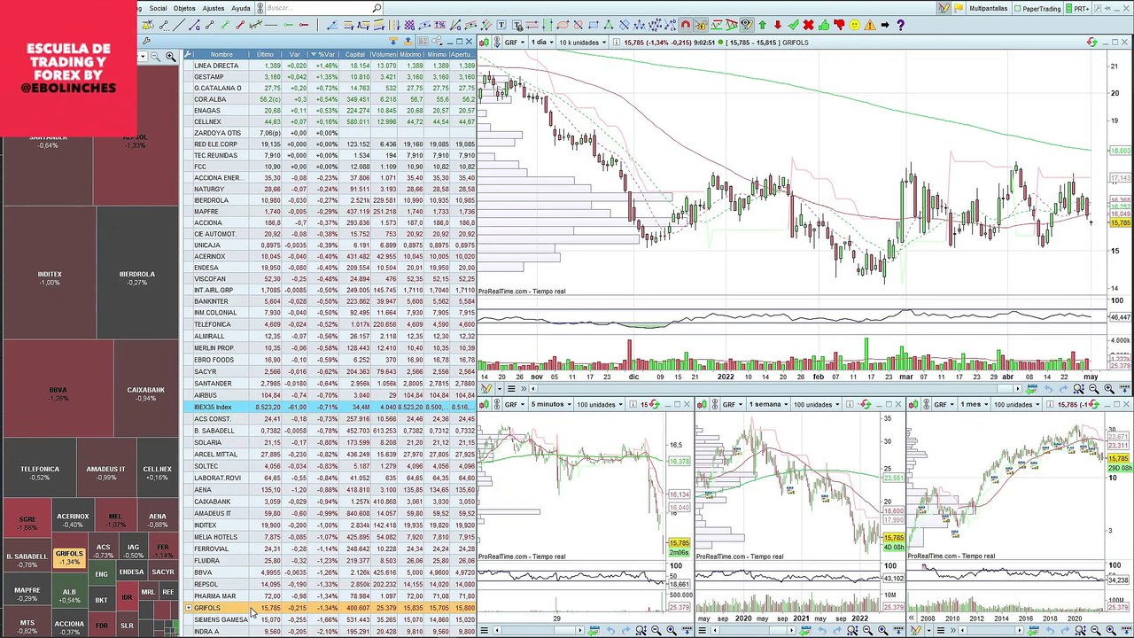Screen dimensions: 1134x638
Task: Click the Multipantallas button
Action: [x=988, y=8]
